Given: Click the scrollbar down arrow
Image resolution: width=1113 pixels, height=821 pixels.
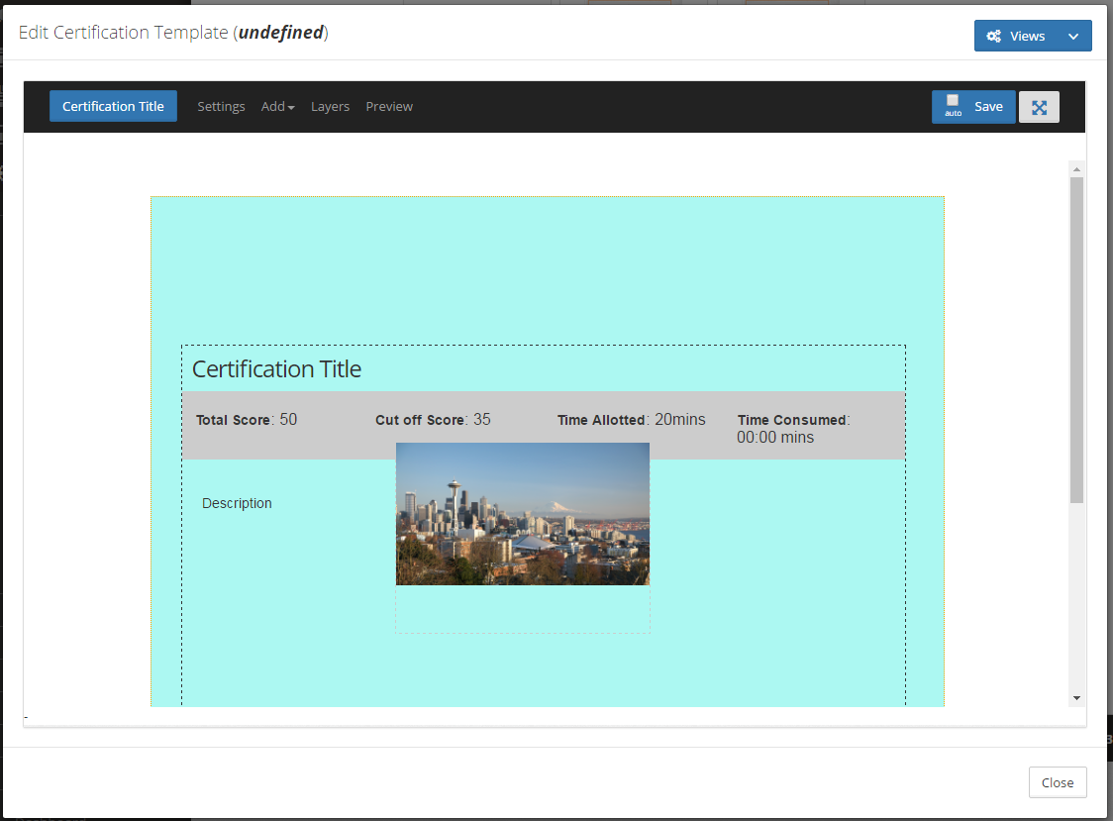Looking at the screenshot, I should (1076, 698).
